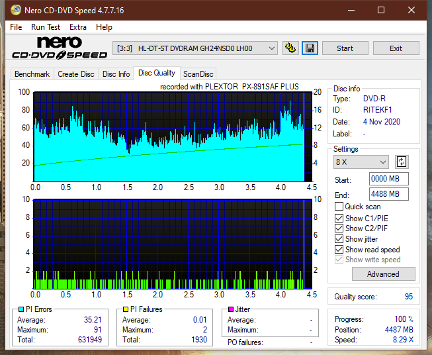
Task: Click the speed value 8.29 X
Action: (403, 340)
